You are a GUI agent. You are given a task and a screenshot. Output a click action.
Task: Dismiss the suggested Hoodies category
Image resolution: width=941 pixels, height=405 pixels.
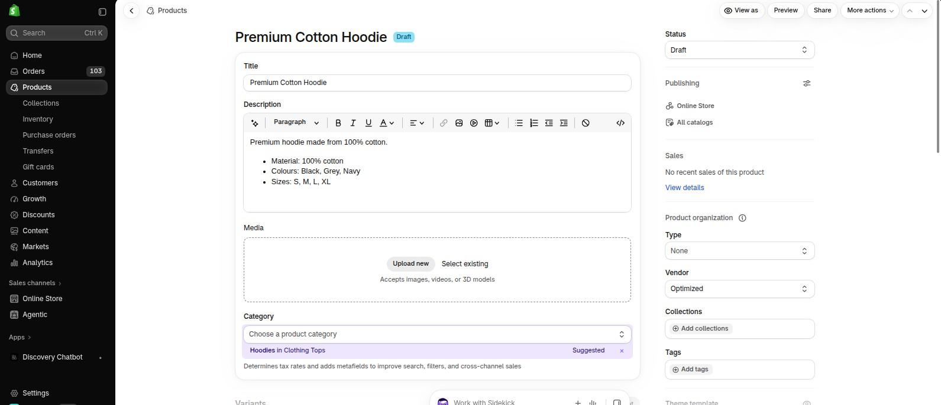pos(622,351)
